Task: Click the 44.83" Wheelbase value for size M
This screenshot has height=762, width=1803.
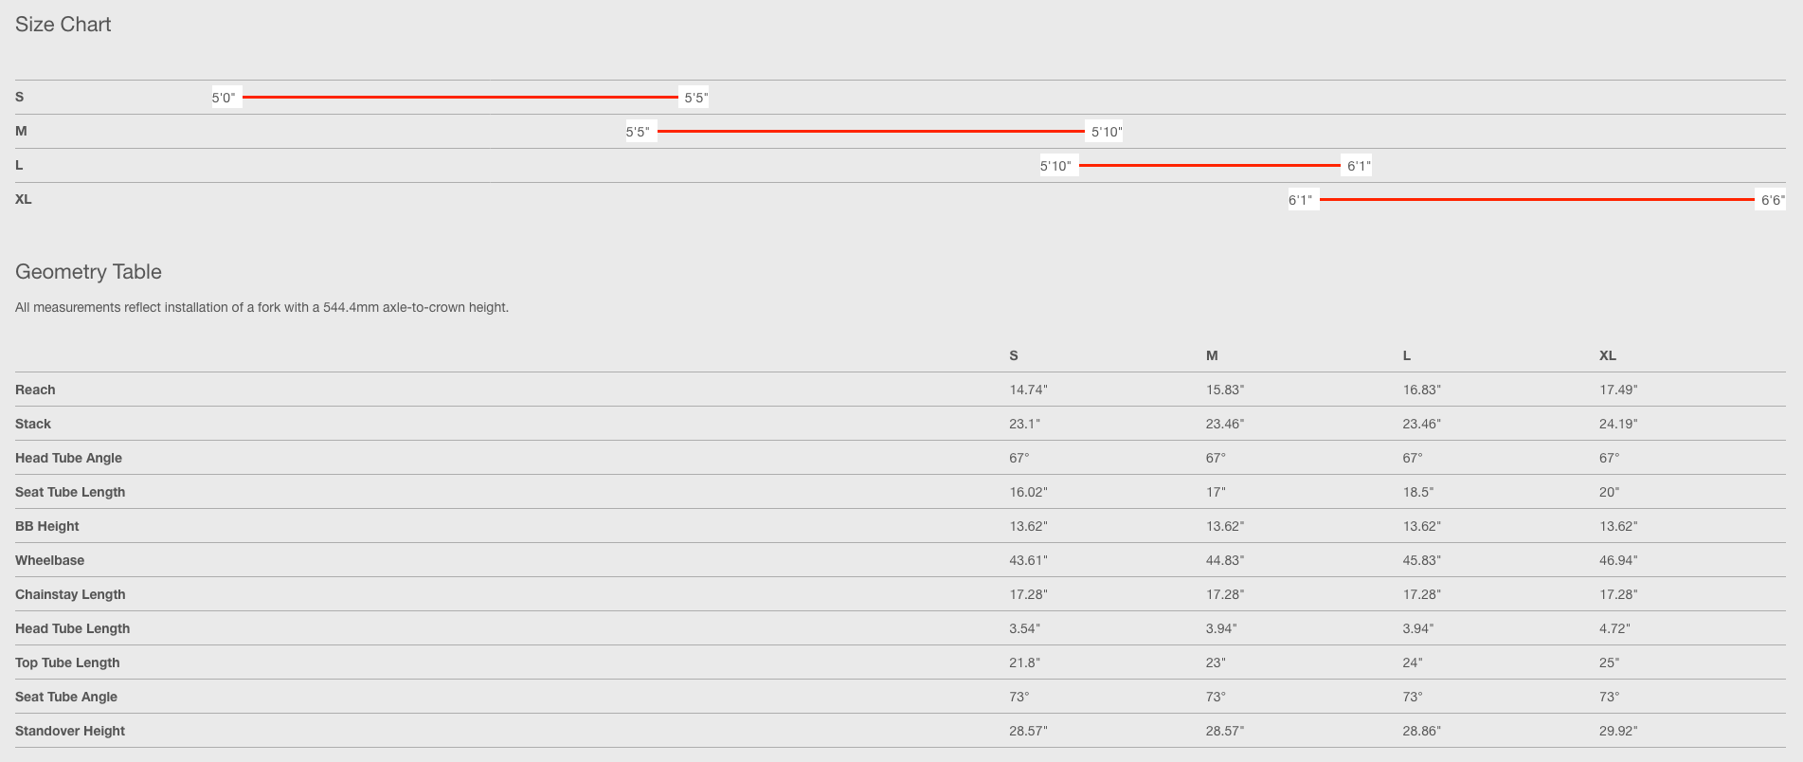Action: tap(1225, 561)
